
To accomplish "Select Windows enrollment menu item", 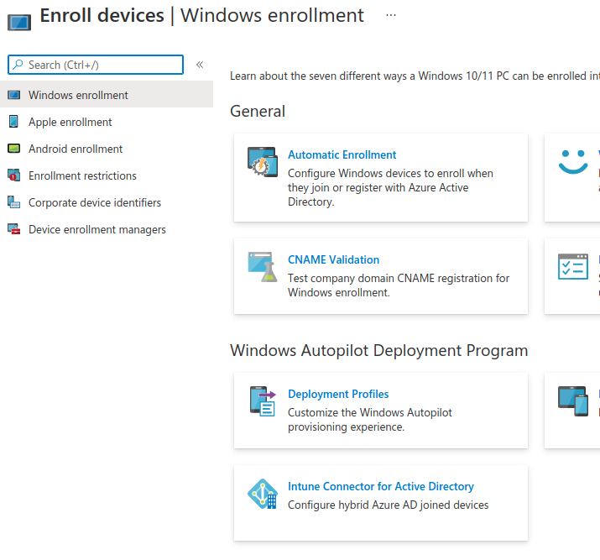I will point(107,94).
